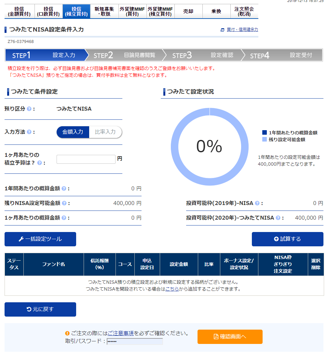Open 買付・信用建余力 link
This screenshot has width=328, height=355.
[x=242, y=30]
